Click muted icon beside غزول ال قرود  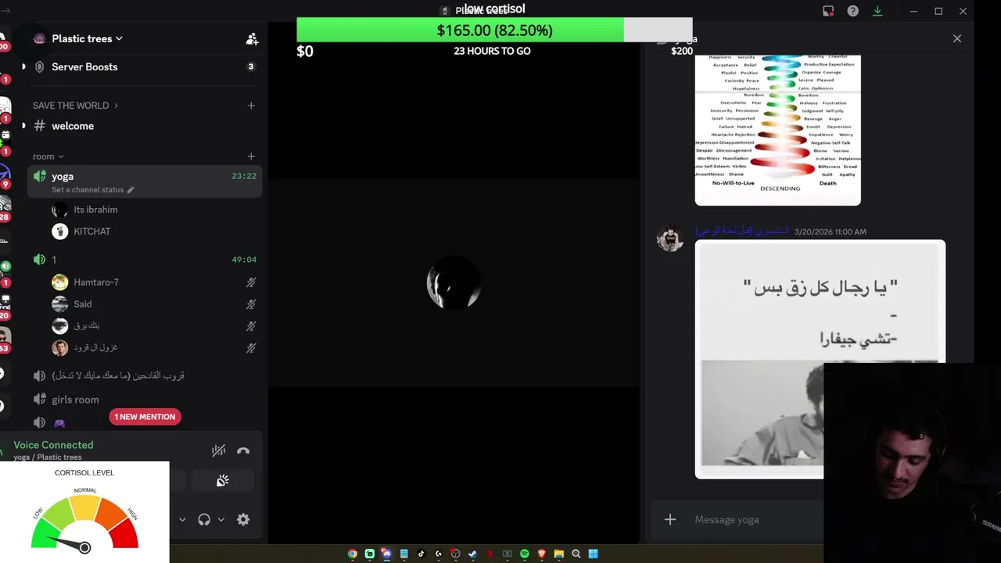point(251,348)
